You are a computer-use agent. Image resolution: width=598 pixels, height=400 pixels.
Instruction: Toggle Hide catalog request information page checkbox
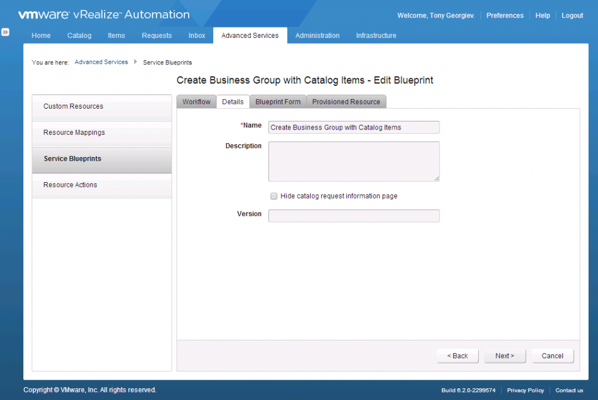[x=274, y=196]
